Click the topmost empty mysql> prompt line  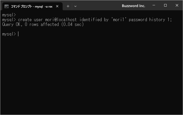[x=9, y=15]
